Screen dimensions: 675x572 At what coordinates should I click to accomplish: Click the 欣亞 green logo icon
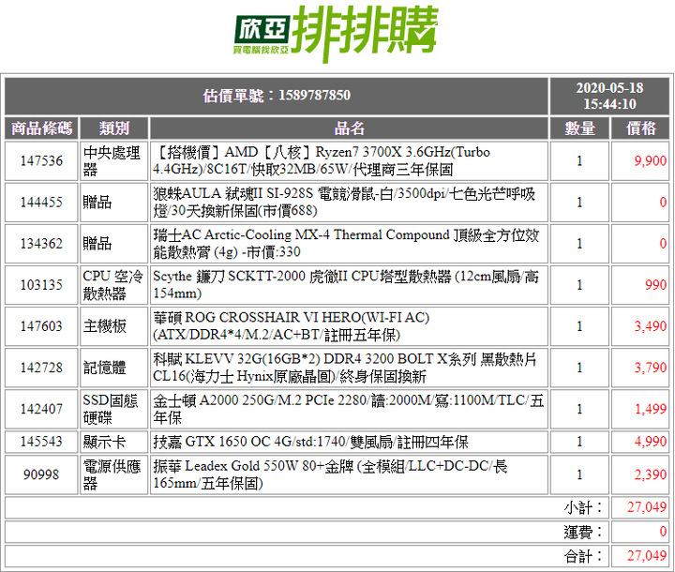pyautogui.click(x=262, y=35)
